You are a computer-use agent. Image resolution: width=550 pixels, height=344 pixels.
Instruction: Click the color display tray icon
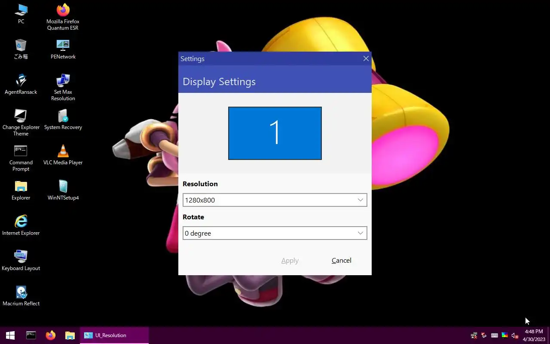coord(505,335)
